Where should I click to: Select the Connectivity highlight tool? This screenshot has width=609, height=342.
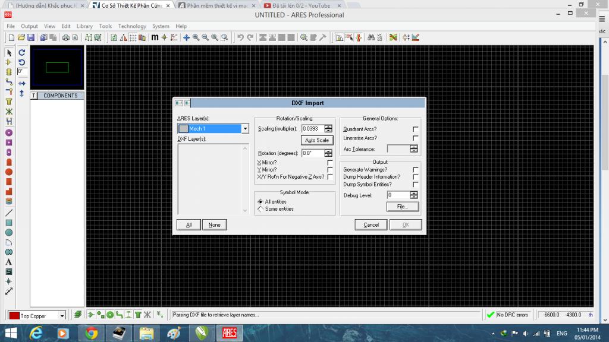tap(9, 121)
